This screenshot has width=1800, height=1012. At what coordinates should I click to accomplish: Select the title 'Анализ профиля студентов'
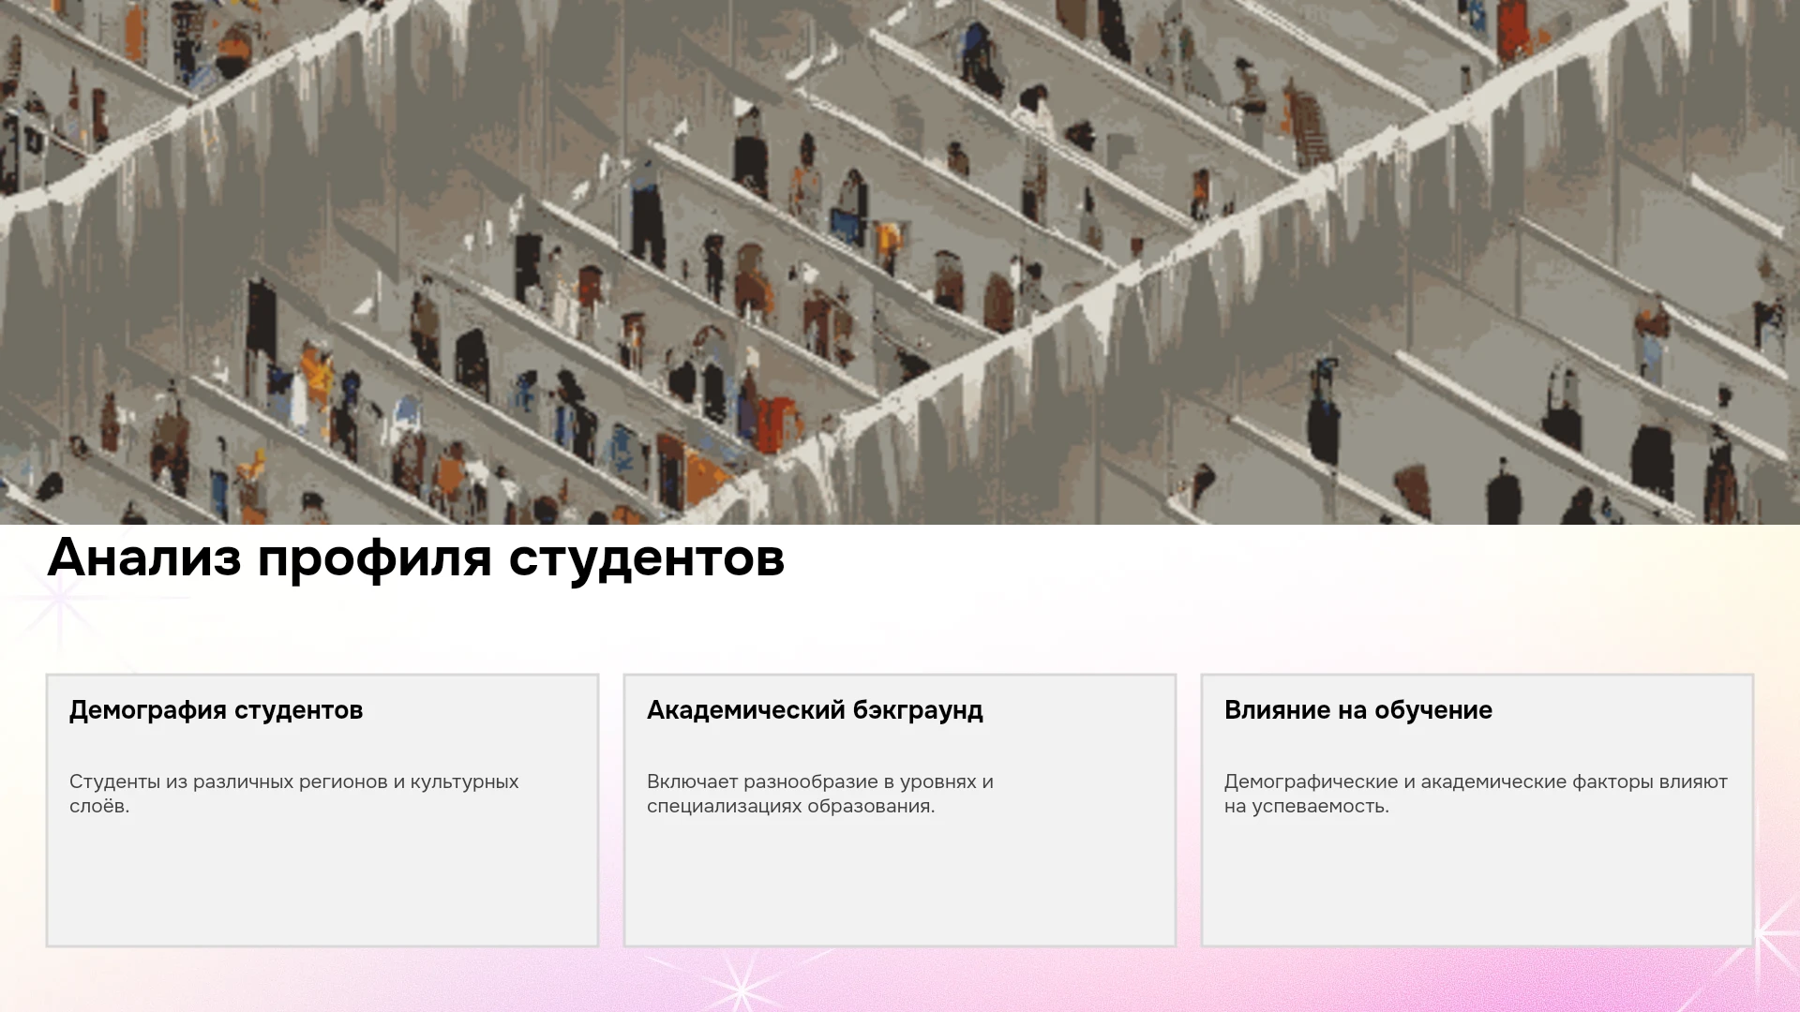(416, 558)
